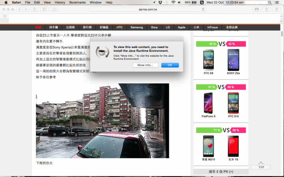
Task: Open the Edit menu
Action: (x=37, y=2)
